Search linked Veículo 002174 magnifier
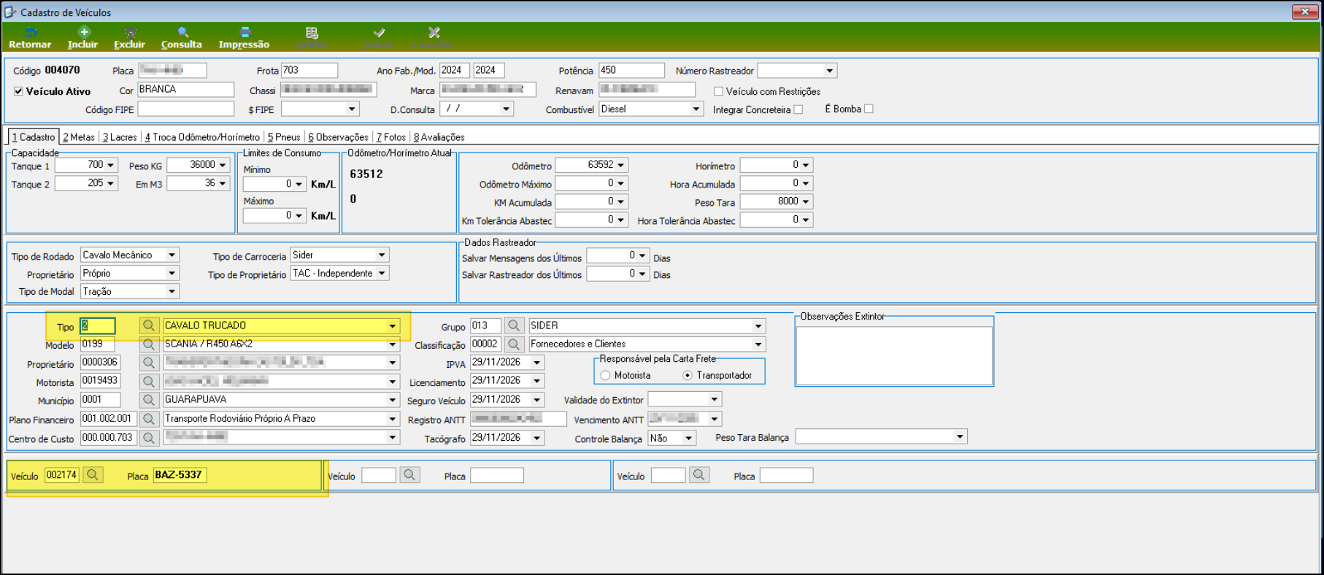The image size is (1324, 575). pos(93,475)
